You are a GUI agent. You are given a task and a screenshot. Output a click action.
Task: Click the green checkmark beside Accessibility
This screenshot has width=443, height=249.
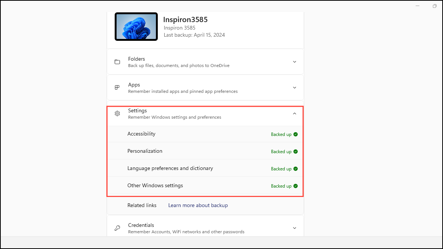pyautogui.click(x=296, y=134)
